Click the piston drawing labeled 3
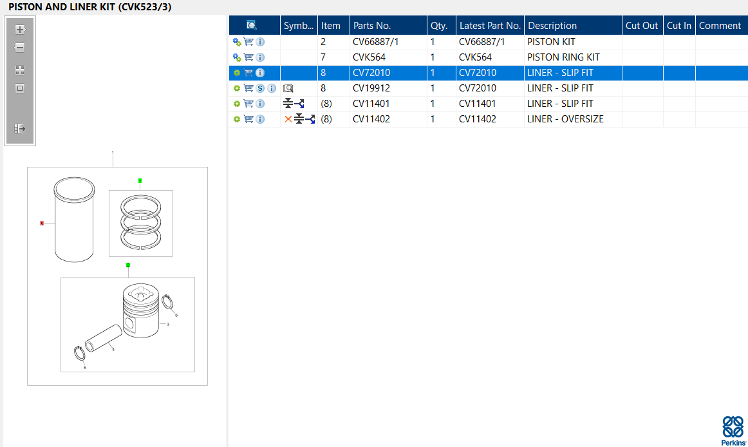 [x=141, y=311]
